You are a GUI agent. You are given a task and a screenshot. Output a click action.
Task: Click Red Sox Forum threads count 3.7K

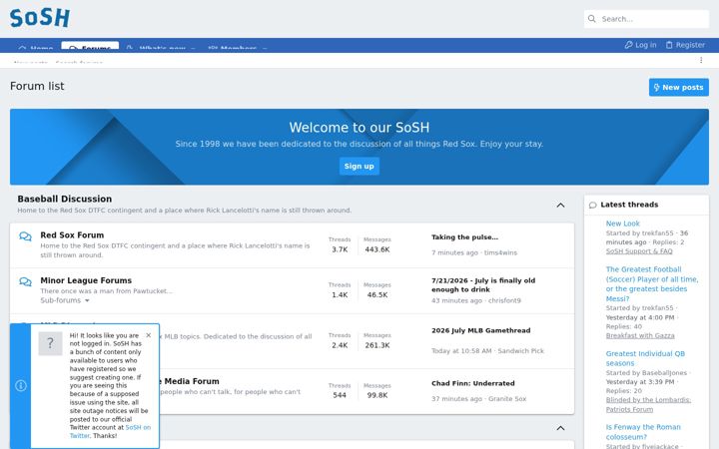pos(340,249)
